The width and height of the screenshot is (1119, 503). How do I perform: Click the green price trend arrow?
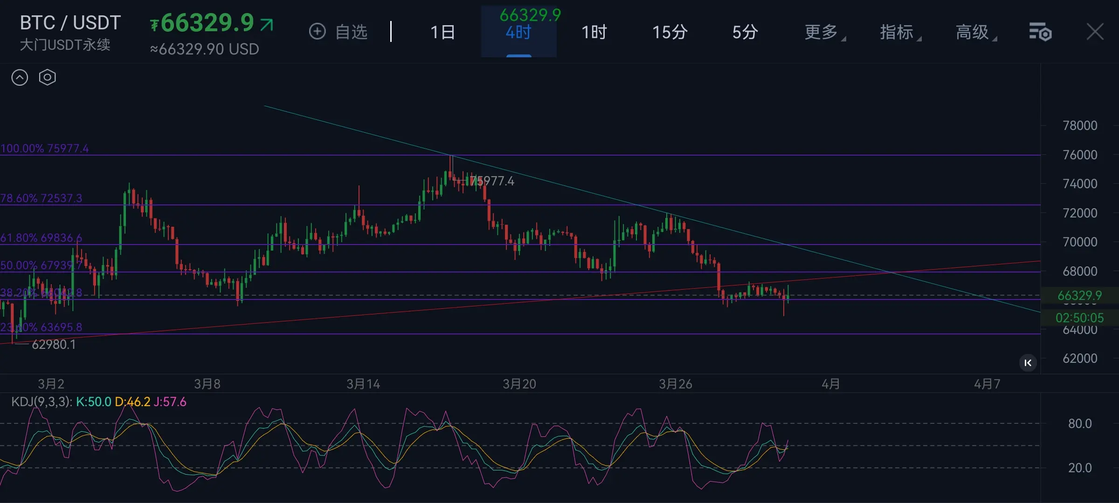point(267,24)
